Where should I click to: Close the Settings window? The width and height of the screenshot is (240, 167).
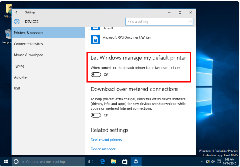(x=191, y=12)
